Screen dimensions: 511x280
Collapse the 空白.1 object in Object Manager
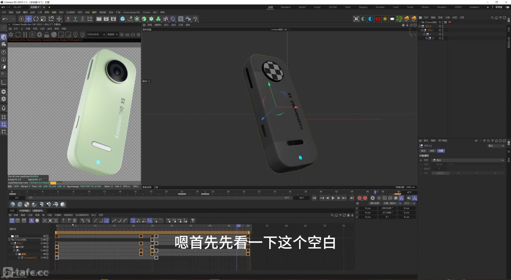422,30
